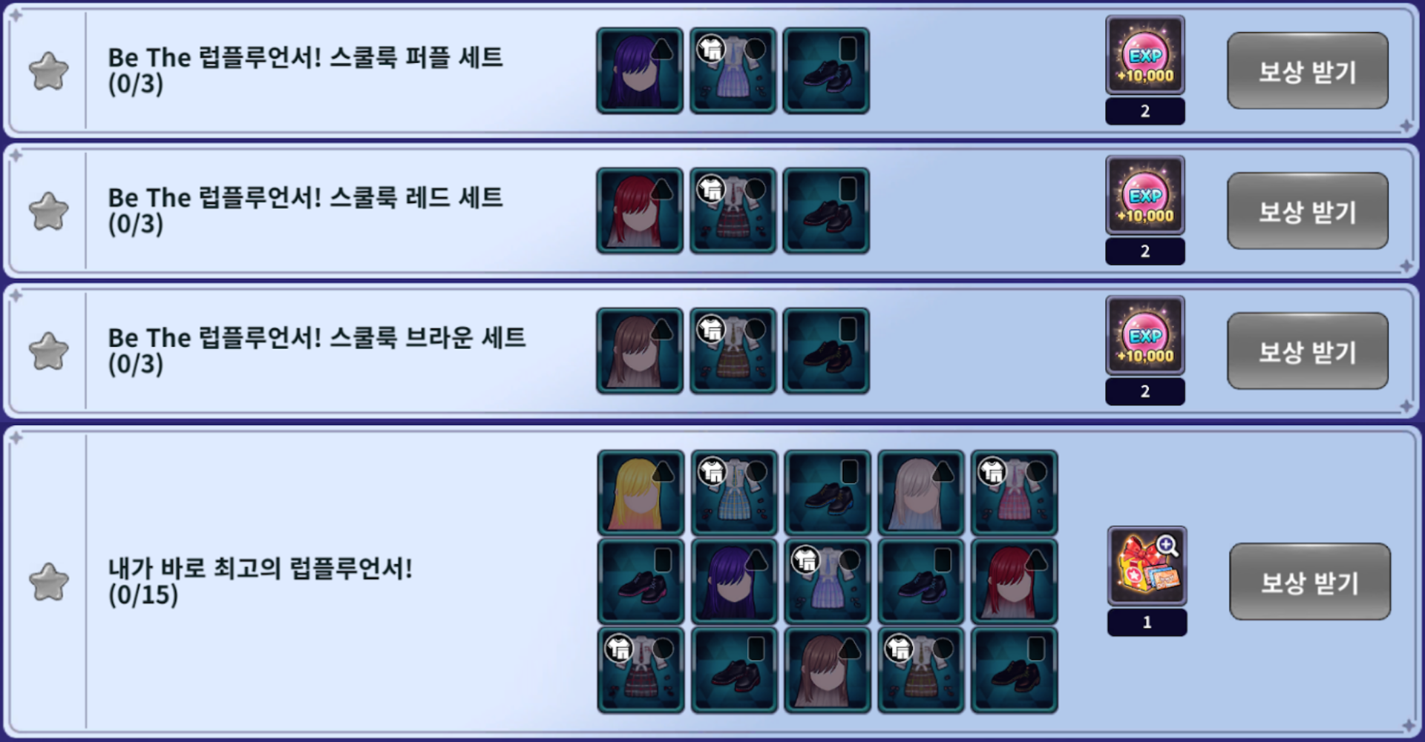Click the pink plaid uniform outfit icon

point(1015,493)
